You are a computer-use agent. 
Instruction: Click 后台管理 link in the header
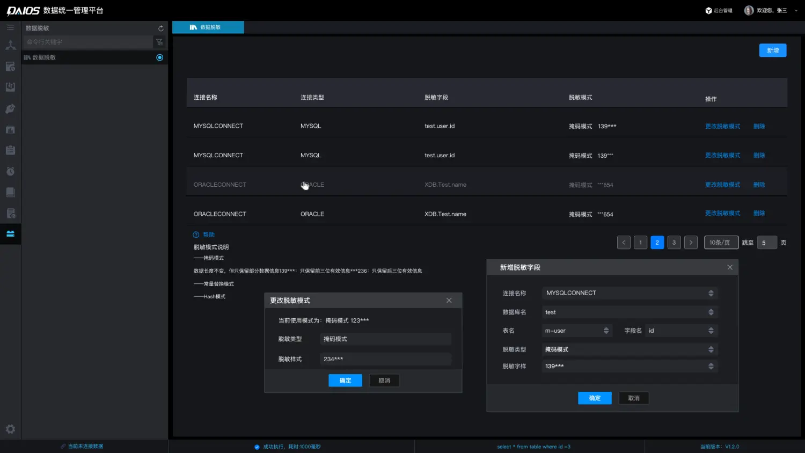723,11
